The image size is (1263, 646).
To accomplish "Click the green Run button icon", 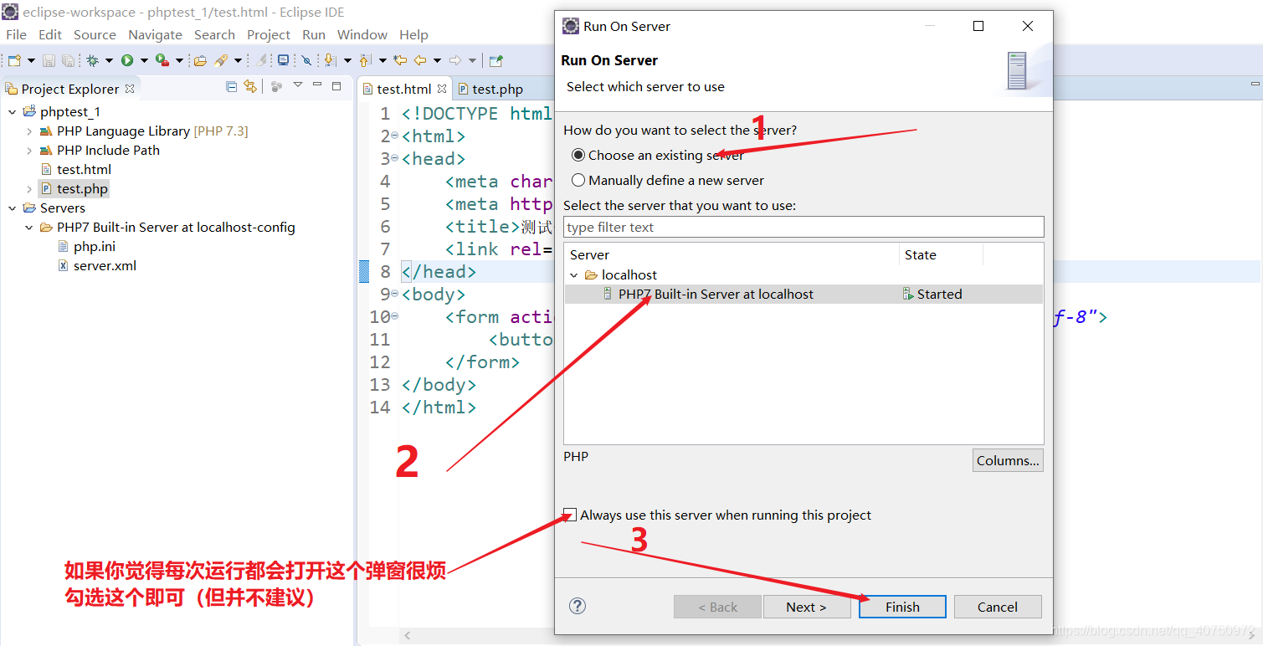I will coord(127,60).
